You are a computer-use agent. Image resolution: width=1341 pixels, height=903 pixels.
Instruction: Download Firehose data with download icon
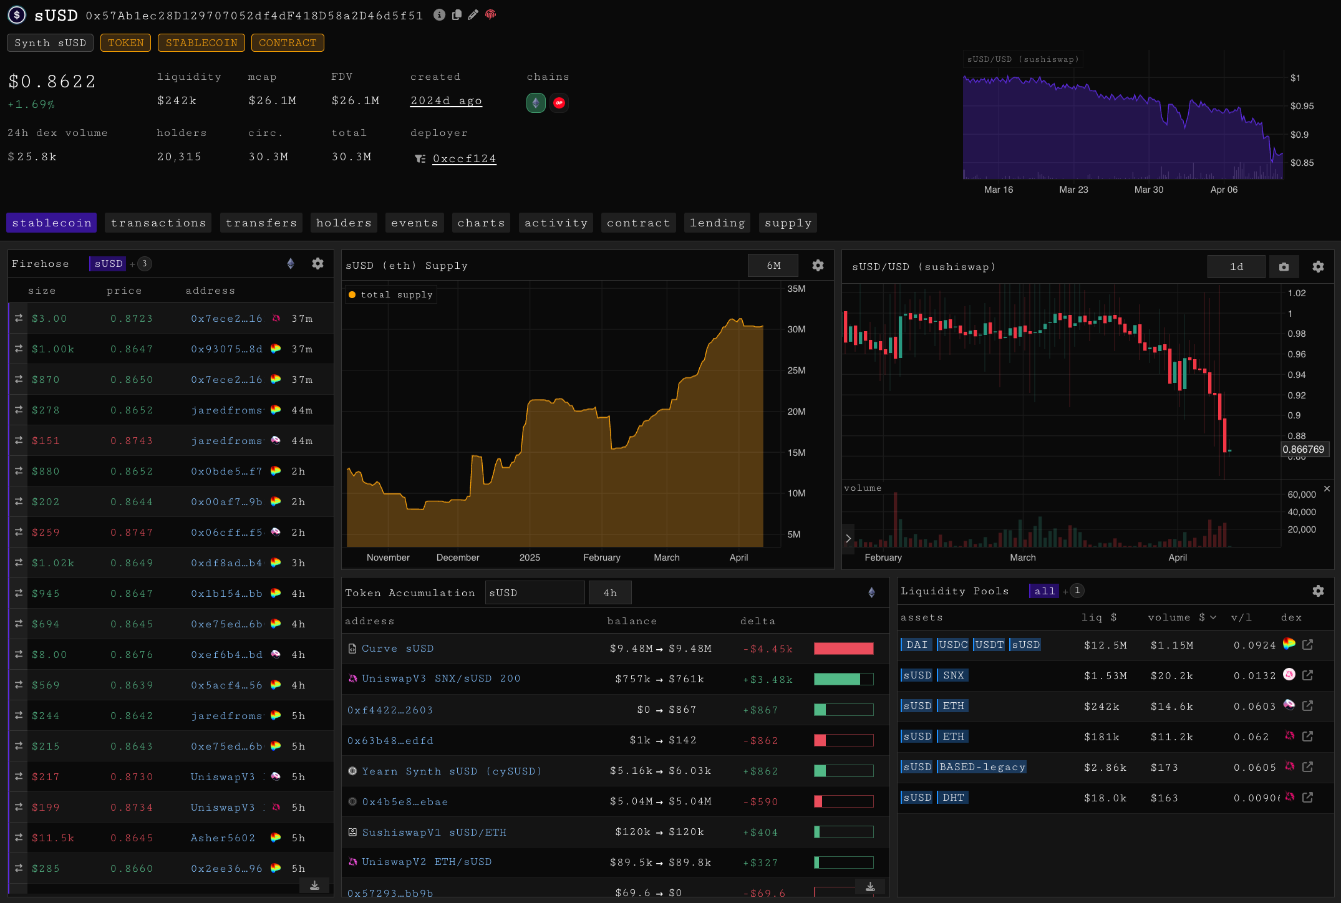click(314, 886)
